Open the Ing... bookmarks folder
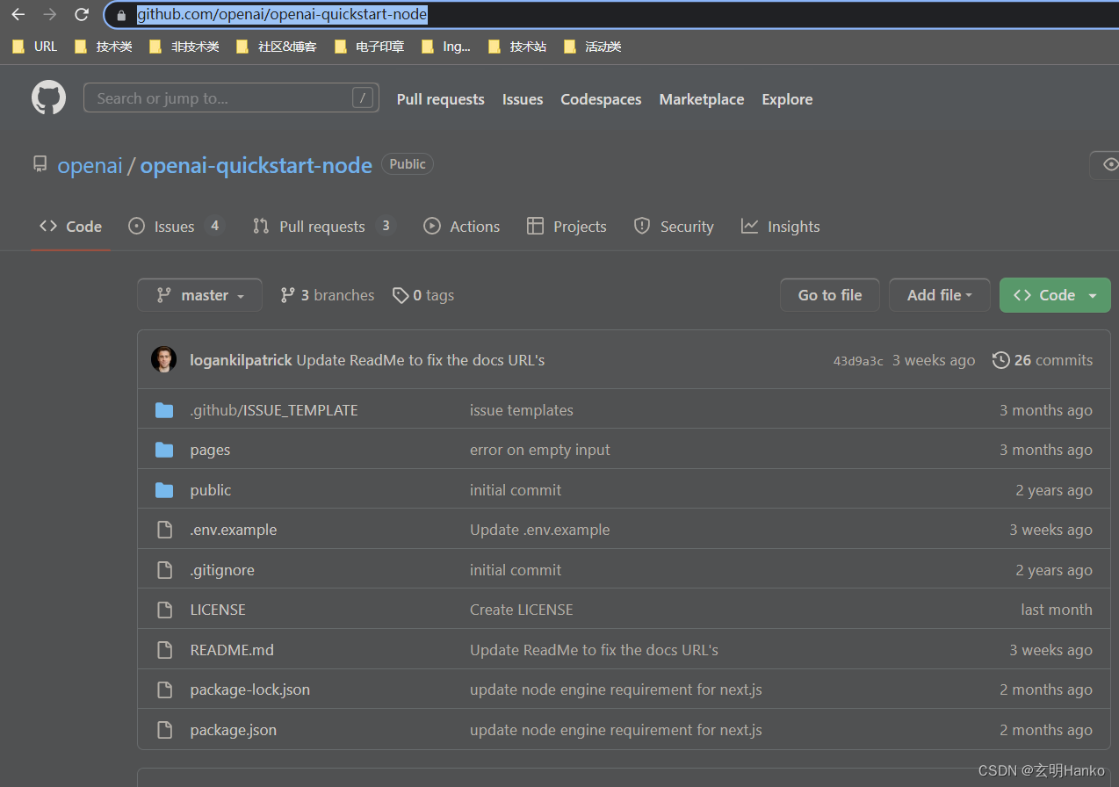This screenshot has height=787, width=1119. (x=446, y=47)
